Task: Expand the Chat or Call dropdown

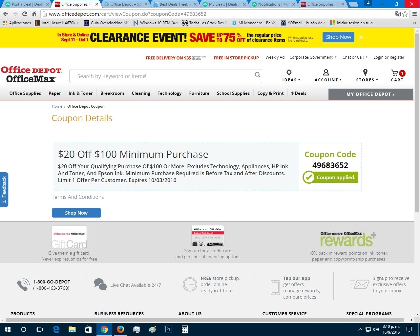Action: pos(355,57)
